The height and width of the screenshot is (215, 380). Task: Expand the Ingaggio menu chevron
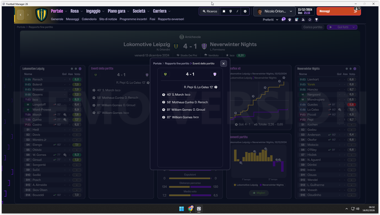[x=103, y=11]
